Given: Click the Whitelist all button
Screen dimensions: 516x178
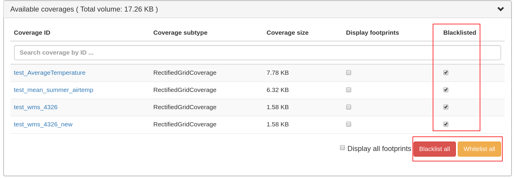Looking at the screenshot, I should click(x=479, y=149).
